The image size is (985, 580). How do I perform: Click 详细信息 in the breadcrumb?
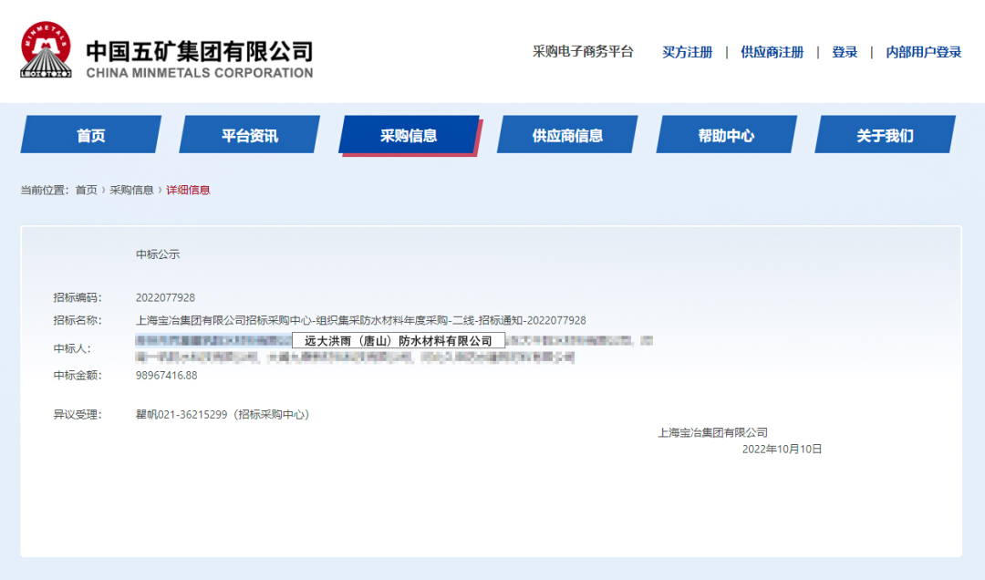point(188,190)
